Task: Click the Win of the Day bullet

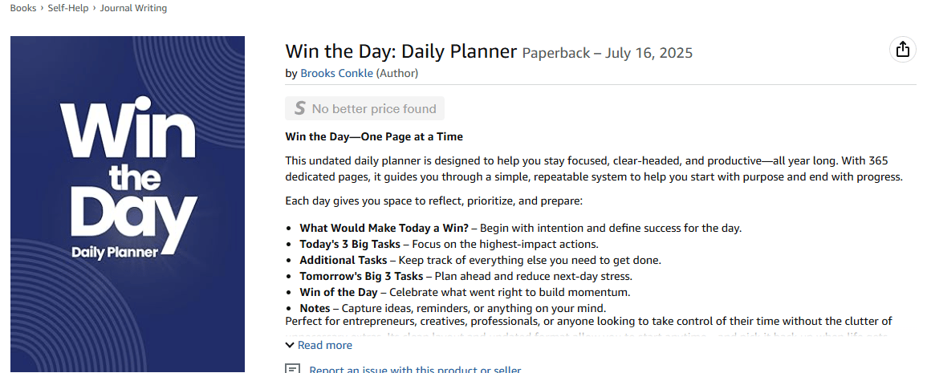Action: point(465,292)
